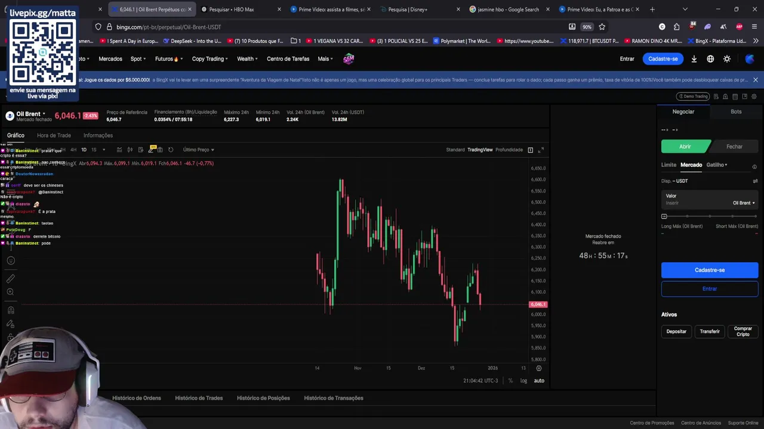Toggle percent scale on chart
The width and height of the screenshot is (764, 429).
(x=510, y=381)
